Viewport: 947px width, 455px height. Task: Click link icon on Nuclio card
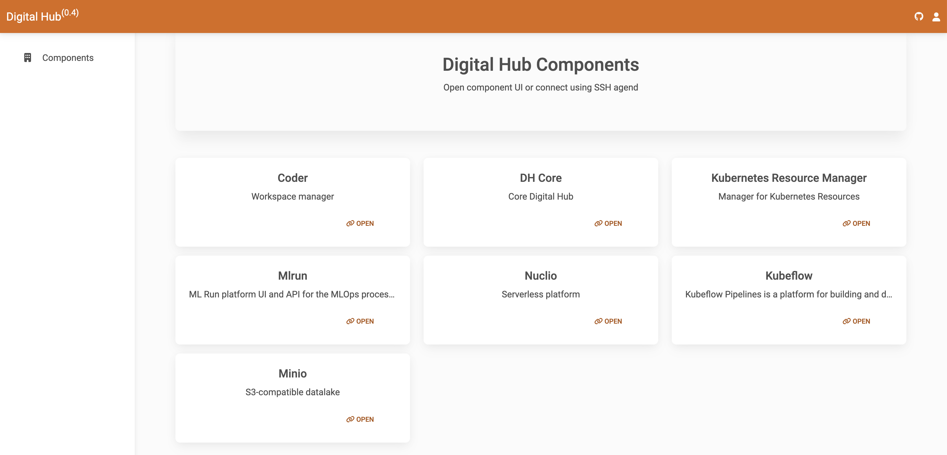point(598,321)
